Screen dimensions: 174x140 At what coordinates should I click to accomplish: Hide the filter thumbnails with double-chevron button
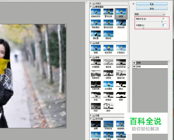[x=133, y=4]
